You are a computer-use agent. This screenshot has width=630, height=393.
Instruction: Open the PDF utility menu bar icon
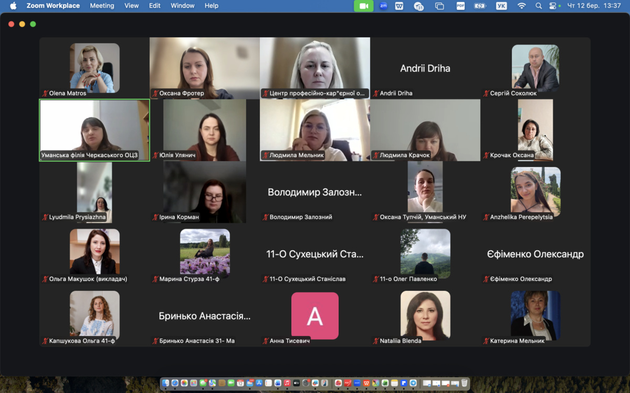click(x=460, y=6)
